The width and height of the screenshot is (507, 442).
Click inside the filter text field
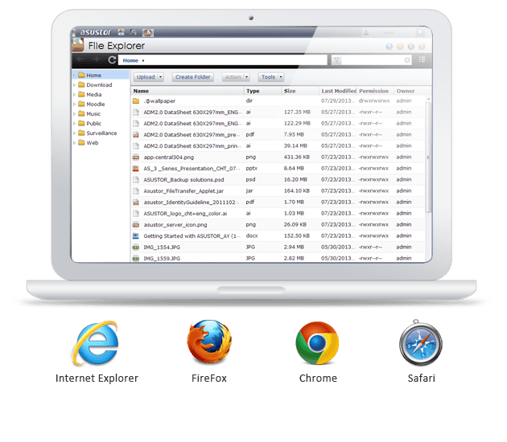(x=372, y=60)
